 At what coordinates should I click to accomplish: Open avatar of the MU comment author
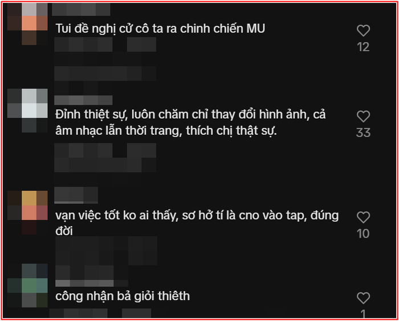pos(27,23)
